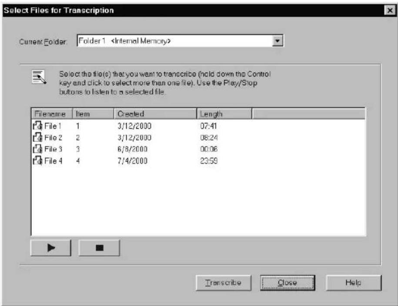Viewport: 398px width, 306px height.
Task: Click the Folder 1 Internal Memory combo box
Action: click(x=180, y=41)
